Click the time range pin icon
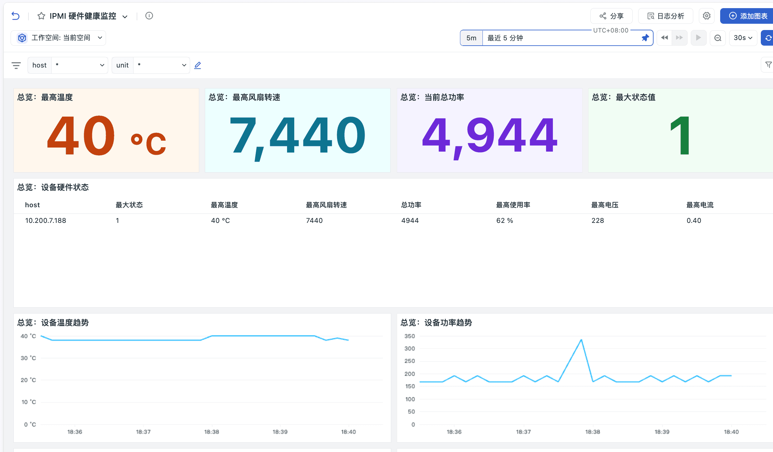773x452 pixels. pos(645,38)
